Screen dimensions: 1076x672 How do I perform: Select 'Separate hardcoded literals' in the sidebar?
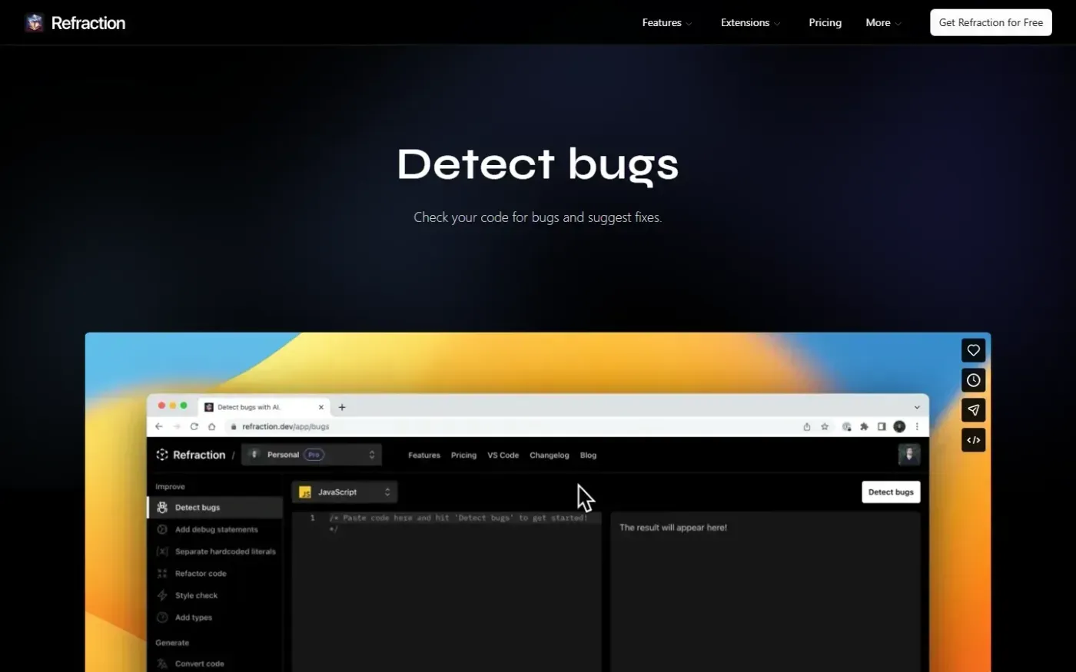click(x=215, y=551)
